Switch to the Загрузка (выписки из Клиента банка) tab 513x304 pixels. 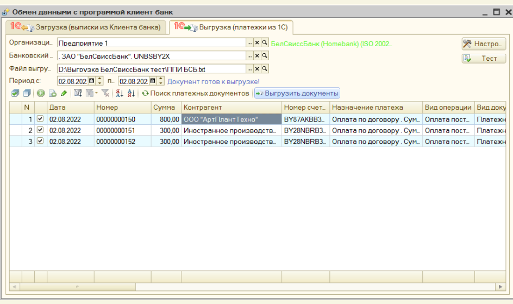[86, 27]
